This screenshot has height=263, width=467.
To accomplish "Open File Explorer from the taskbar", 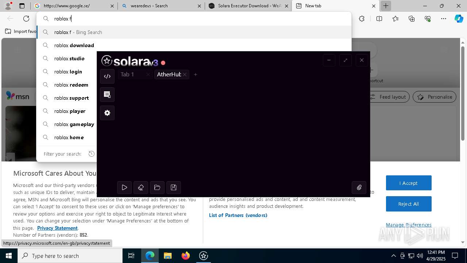I will pos(168,256).
